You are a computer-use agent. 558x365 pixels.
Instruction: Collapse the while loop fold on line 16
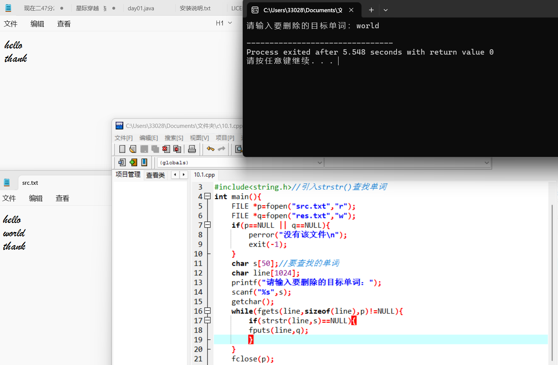[207, 311]
